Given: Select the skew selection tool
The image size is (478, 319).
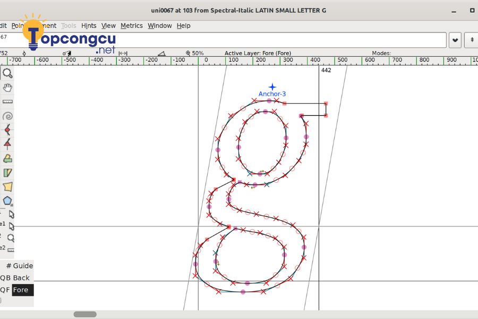Looking at the screenshot, I should 7,173.
